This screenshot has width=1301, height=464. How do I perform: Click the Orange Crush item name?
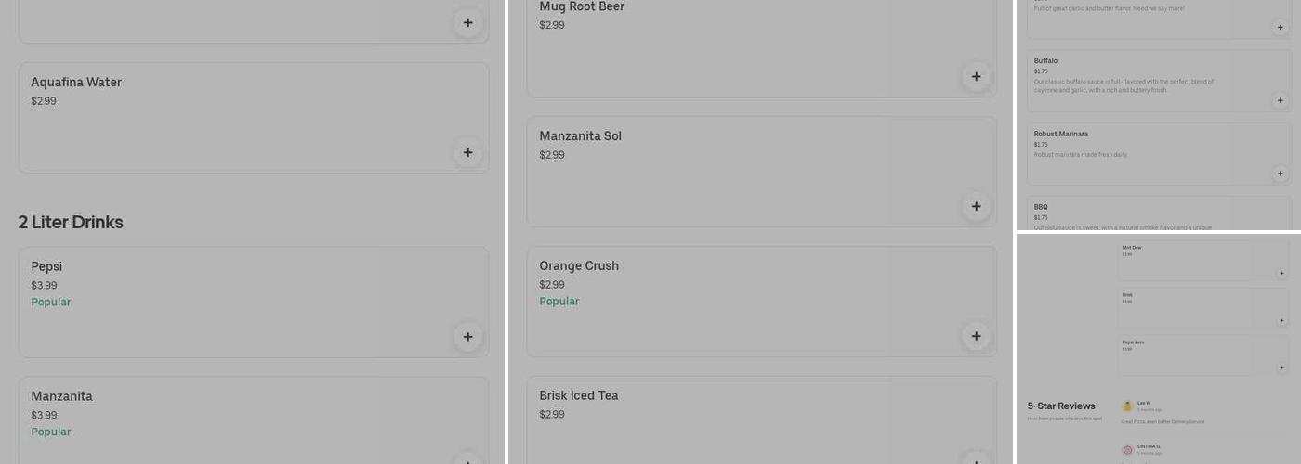579,266
